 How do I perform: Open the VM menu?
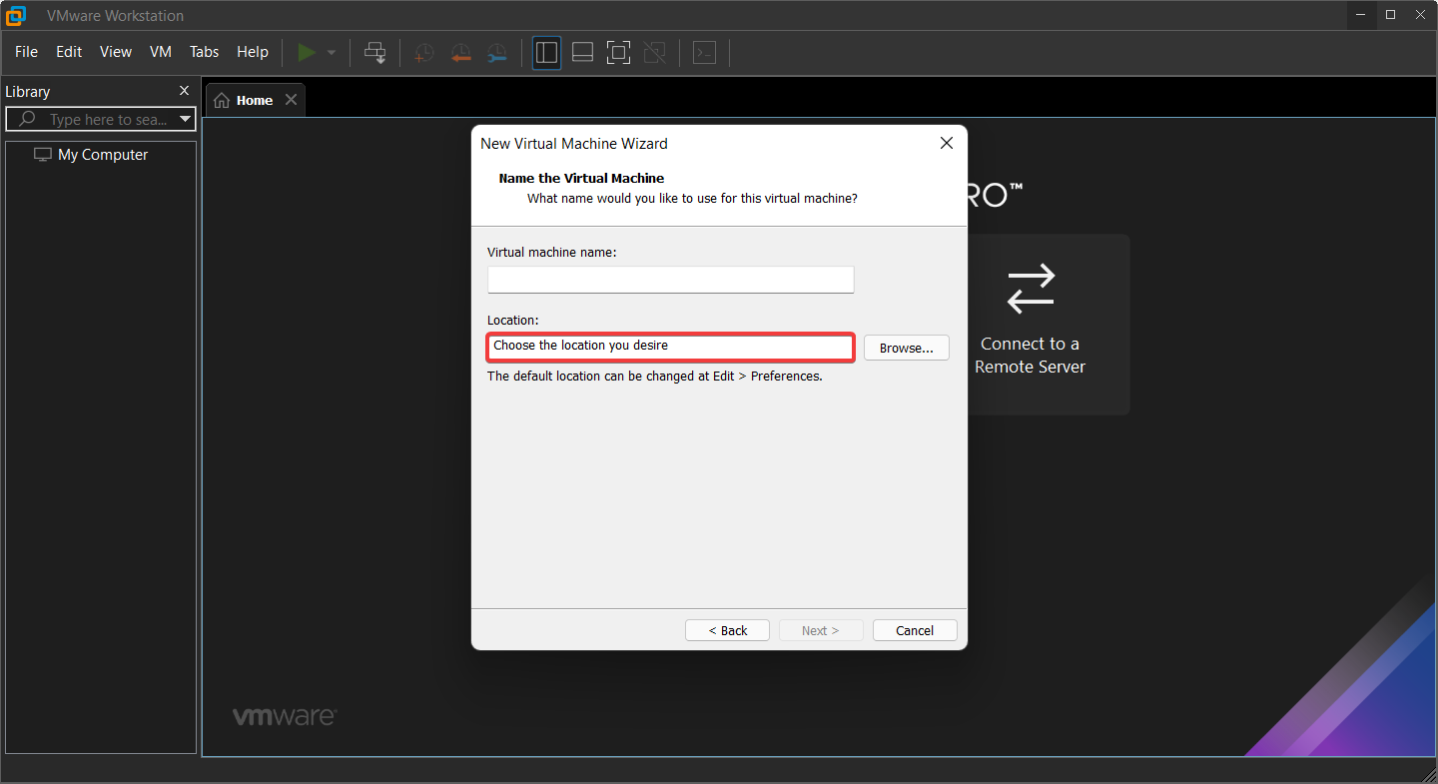click(x=161, y=52)
